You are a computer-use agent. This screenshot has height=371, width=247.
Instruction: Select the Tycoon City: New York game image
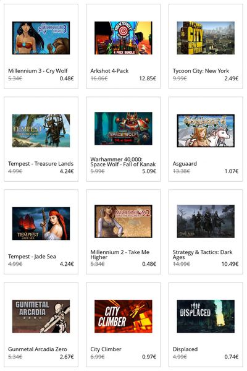click(206, 38)
